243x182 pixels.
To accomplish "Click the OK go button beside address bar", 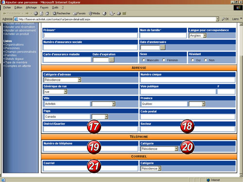I will click(x=226, y=19).
